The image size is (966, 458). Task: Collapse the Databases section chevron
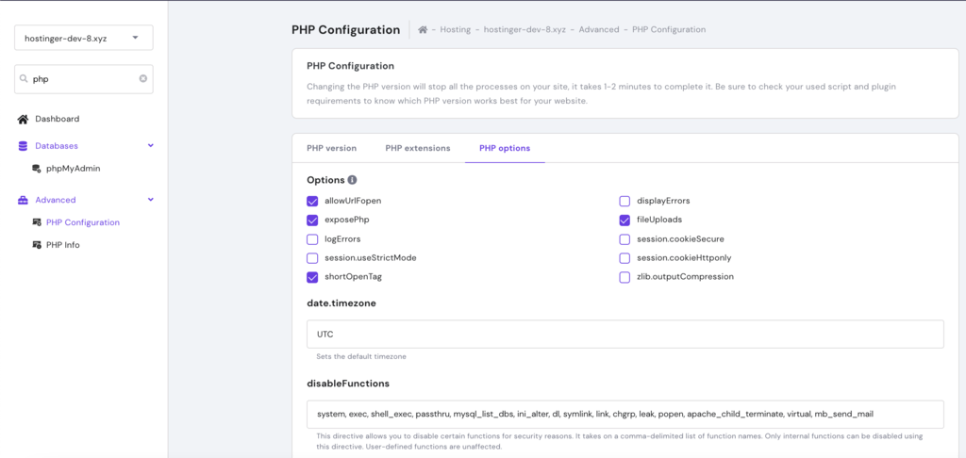[x=150, y=146]
